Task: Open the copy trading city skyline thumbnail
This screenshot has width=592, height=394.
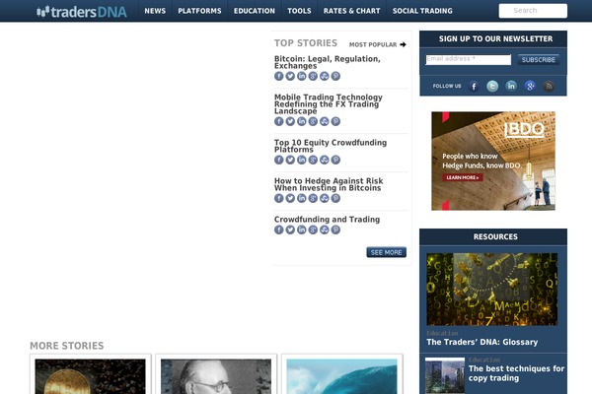Action: pos(445,375)
